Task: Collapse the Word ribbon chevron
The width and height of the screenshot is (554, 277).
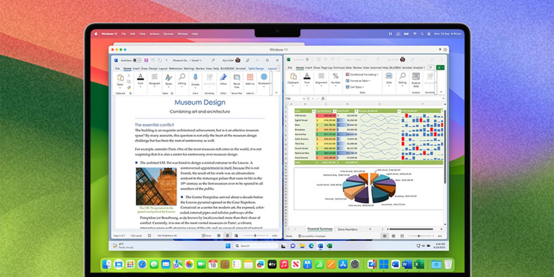Action: tap(276, 93)
